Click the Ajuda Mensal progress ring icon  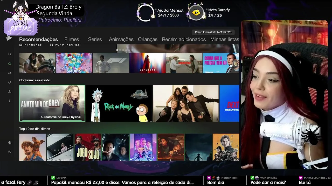(146, 13)
